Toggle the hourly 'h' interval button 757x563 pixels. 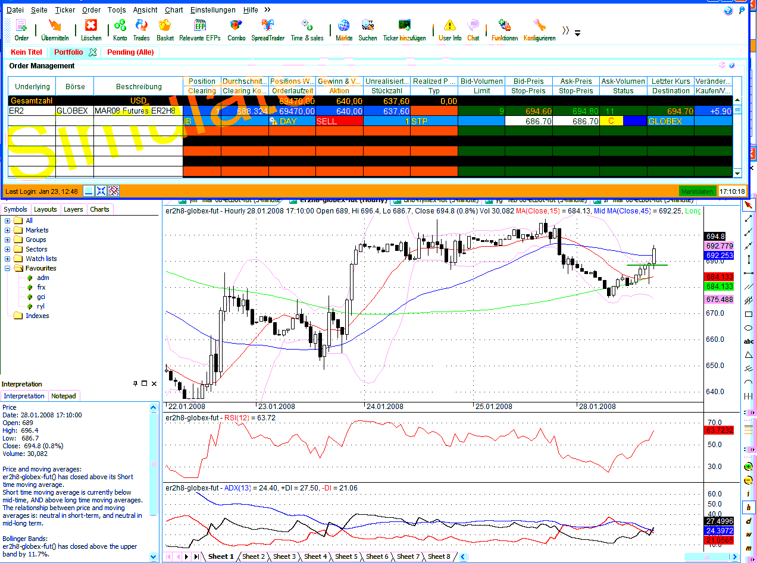click(x=749, y=507)
